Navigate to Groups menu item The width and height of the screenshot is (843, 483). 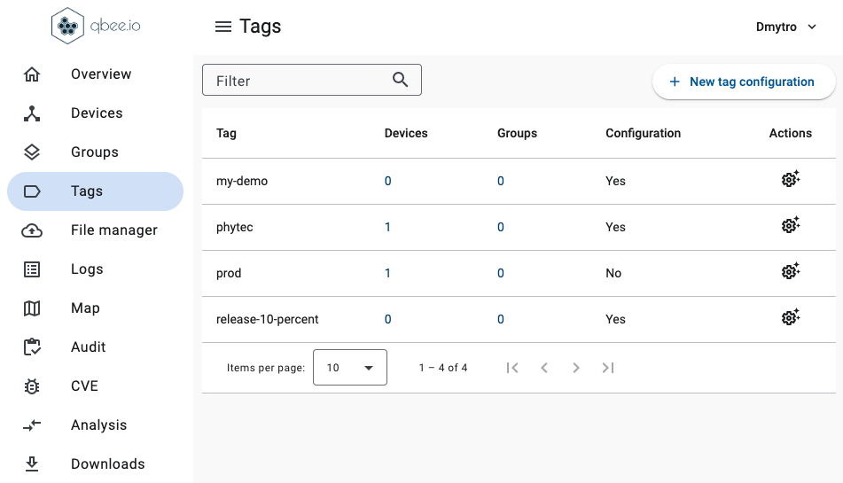[95, 152]
